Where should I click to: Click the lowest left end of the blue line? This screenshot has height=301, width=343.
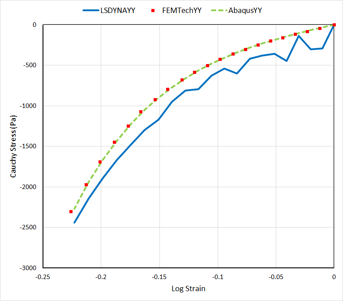pos(74,223)
